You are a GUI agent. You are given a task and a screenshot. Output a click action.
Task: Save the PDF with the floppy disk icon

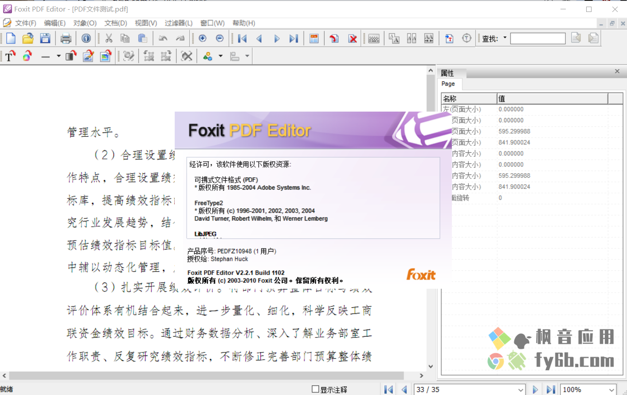click(x=45, y=39)
